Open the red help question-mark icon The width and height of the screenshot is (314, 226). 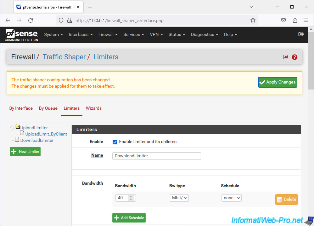pyautogui.click(x=294, y=57)
